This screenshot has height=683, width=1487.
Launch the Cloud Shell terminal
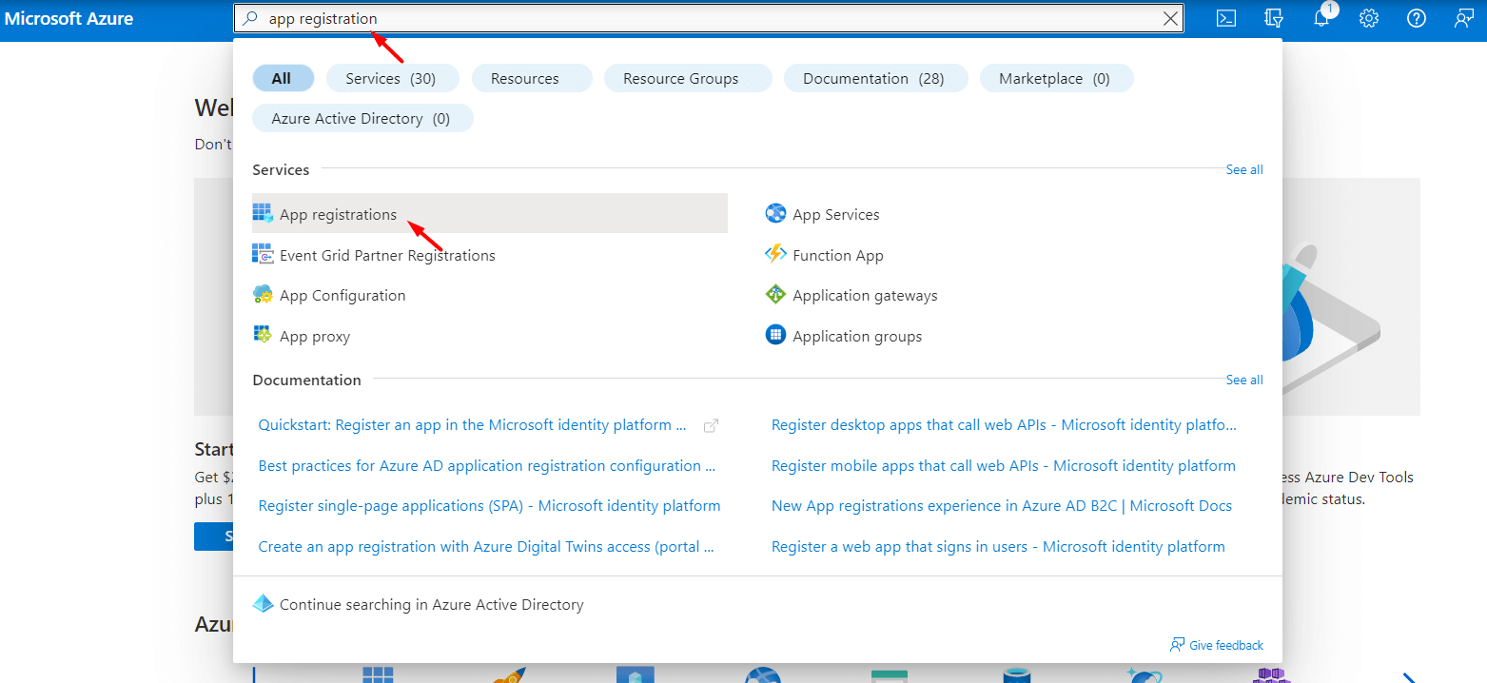point(1226,17)
